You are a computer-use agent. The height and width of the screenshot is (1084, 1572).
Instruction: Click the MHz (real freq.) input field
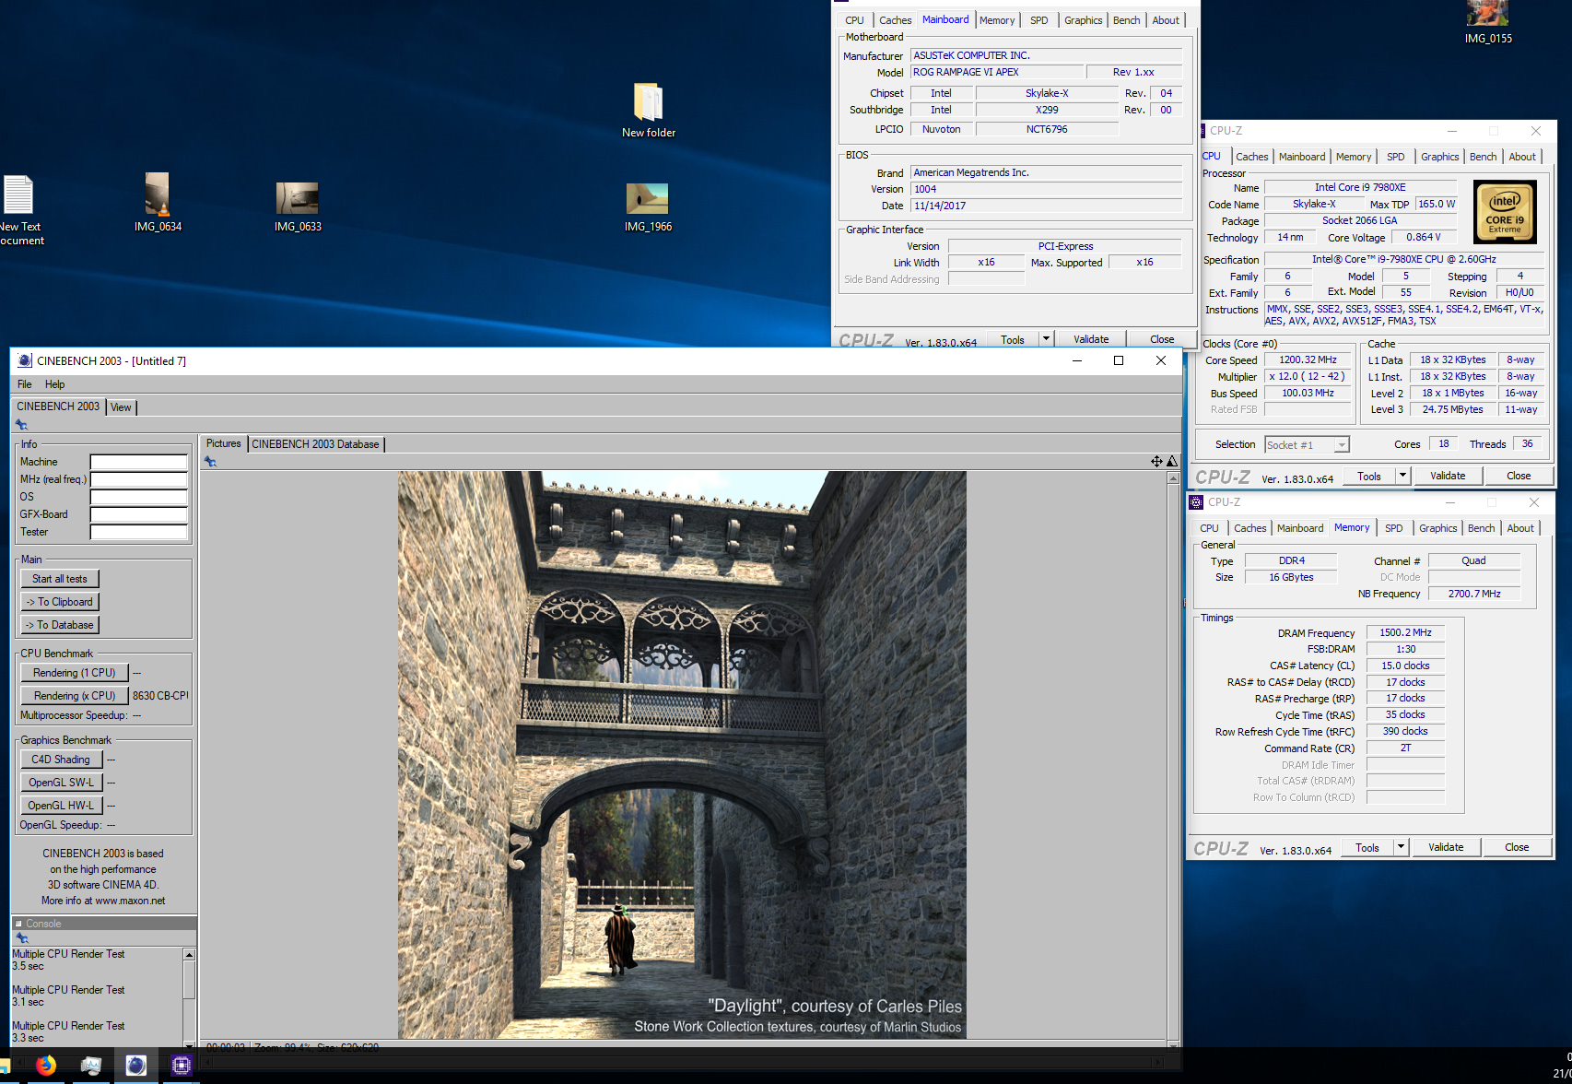click(139, 479)
